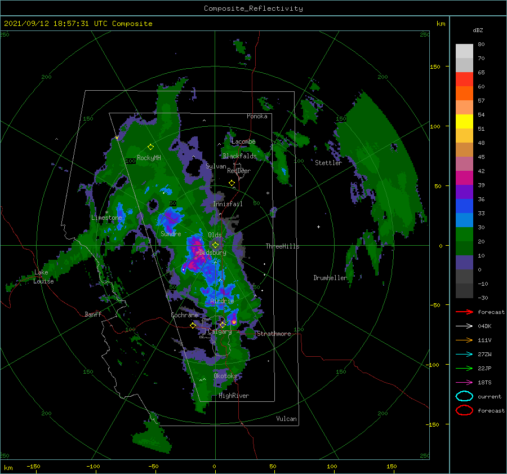Click the orange swatch between 60 and 57 dBZ
Image resolution: width=507 pixels, height=474 pixels.
coord(464,94)
